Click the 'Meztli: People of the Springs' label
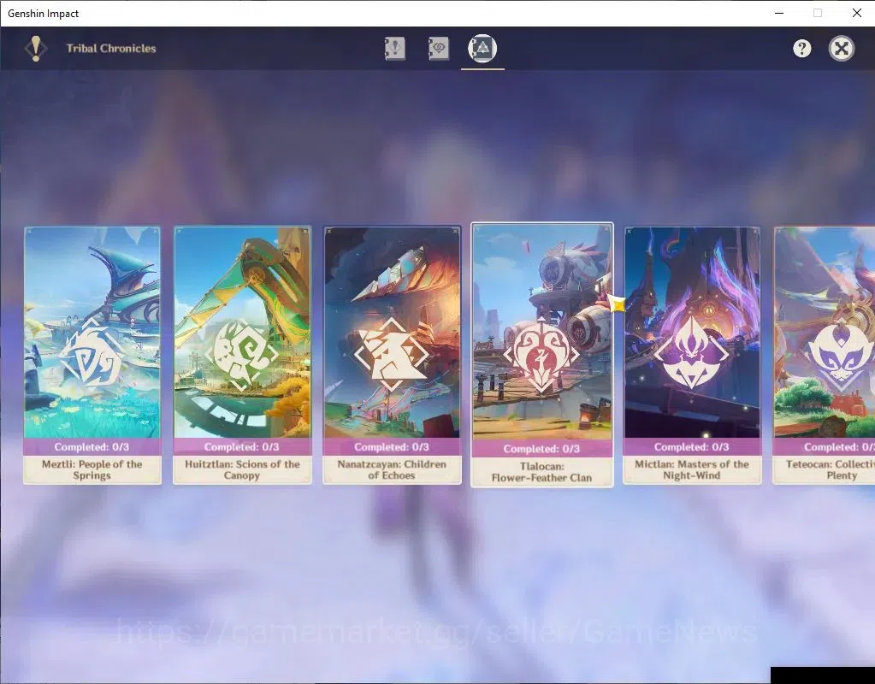Viewport: 875px width, 684px height. (x=92, y=469)
